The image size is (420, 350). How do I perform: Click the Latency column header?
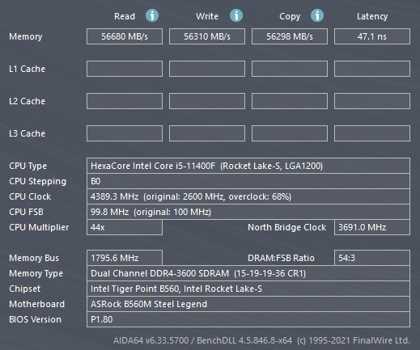click(x=372, y=17)
